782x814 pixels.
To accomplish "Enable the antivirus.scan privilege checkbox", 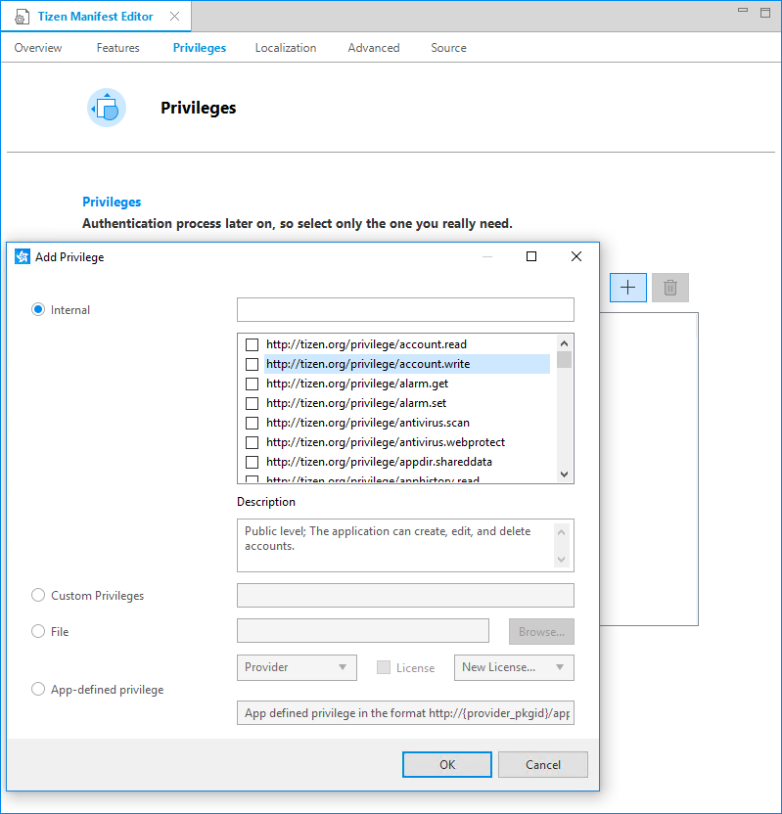I will pyautogui.click(x=253, y=423).
